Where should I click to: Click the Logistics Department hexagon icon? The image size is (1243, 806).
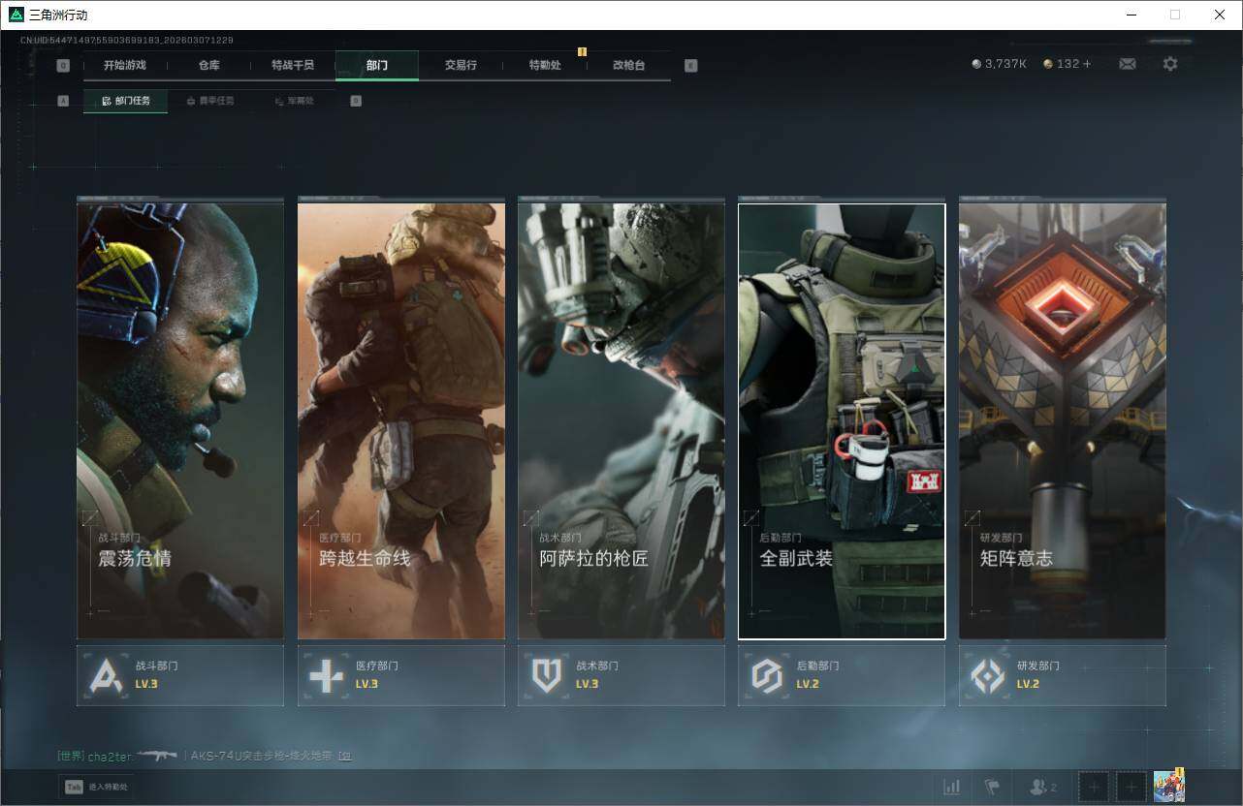767,675
